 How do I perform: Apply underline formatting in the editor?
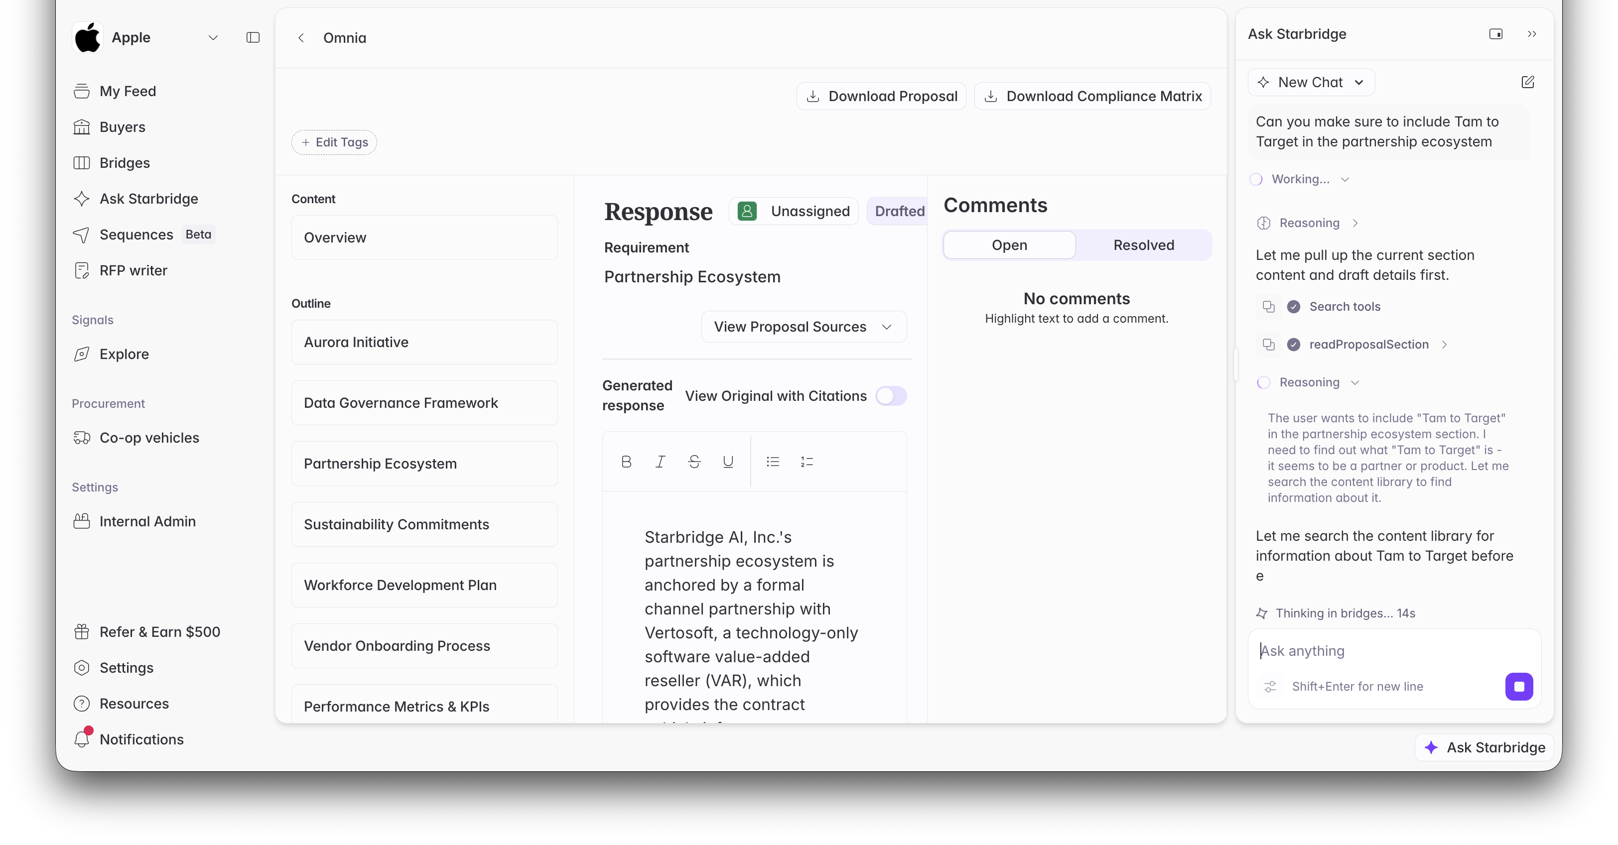(728, 462)
